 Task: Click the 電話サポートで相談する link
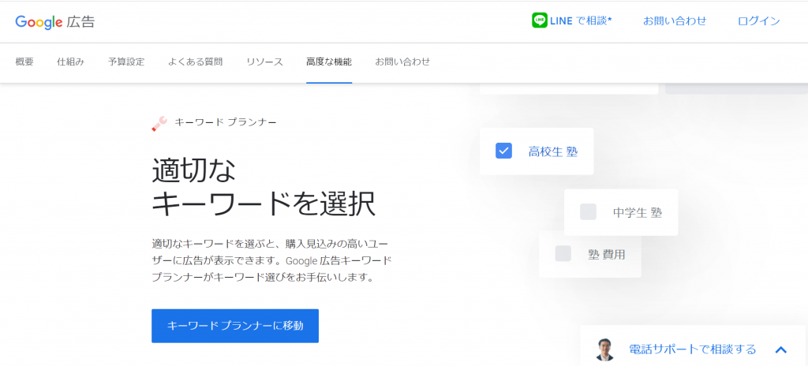click(x=693, y=349)
